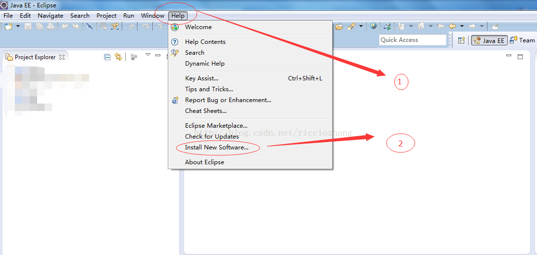Collapse All in Project Explorer
This screenshot has width=537, height=255.
[107, 57]
